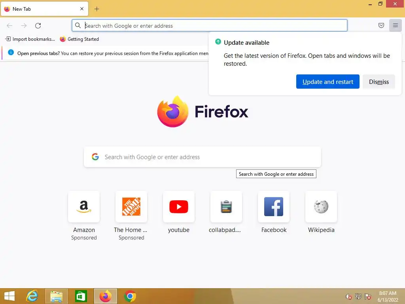The height and width of the screenshot is (304, 405).
Task: Focus the address bar field
Action: (210, 26)
